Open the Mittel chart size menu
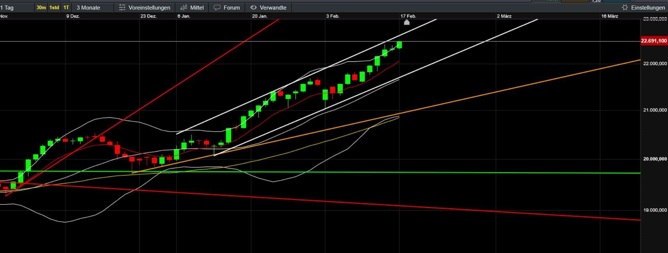This screenshot has width=668, height=253. pos(197,7)
